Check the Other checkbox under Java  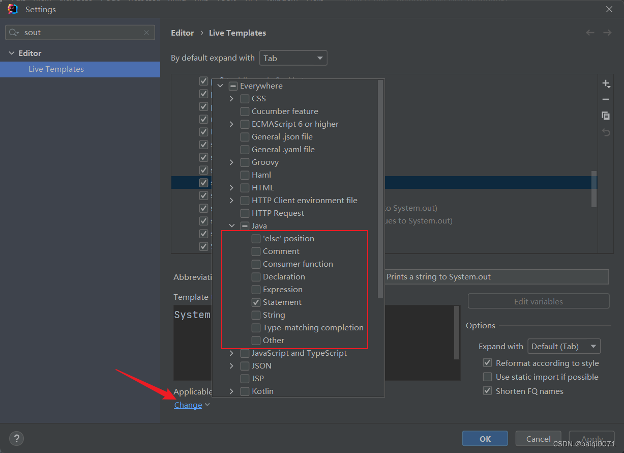(256, 341)
